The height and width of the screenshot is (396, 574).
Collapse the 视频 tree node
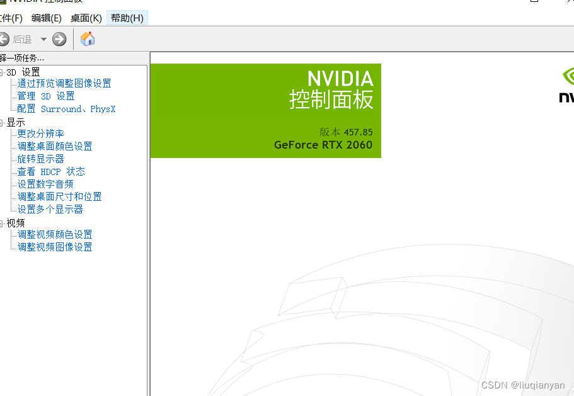(x=1, y=223)
